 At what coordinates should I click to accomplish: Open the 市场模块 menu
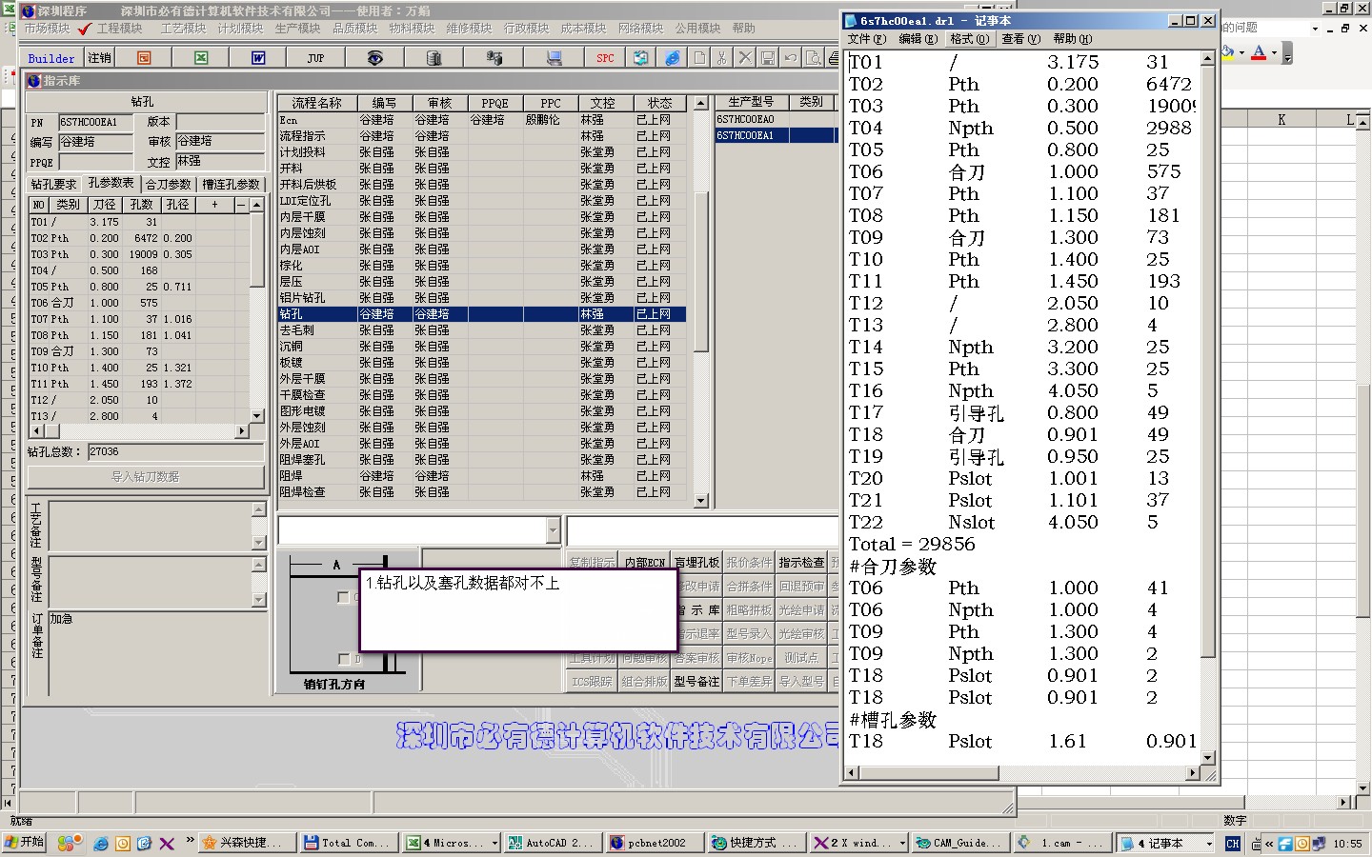[47, 29]
